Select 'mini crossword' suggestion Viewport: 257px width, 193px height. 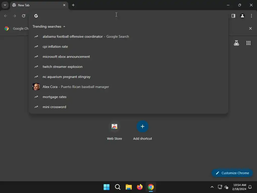point(128,107)
